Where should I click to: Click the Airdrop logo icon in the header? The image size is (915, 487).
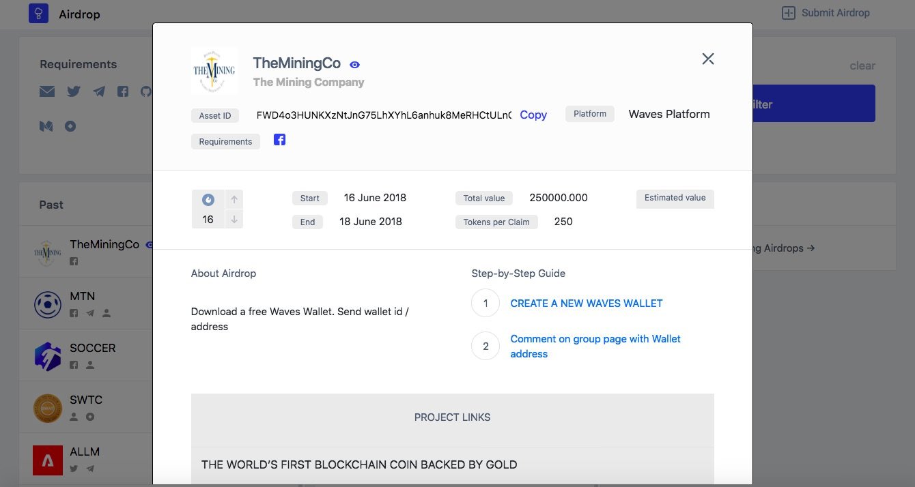39,14
